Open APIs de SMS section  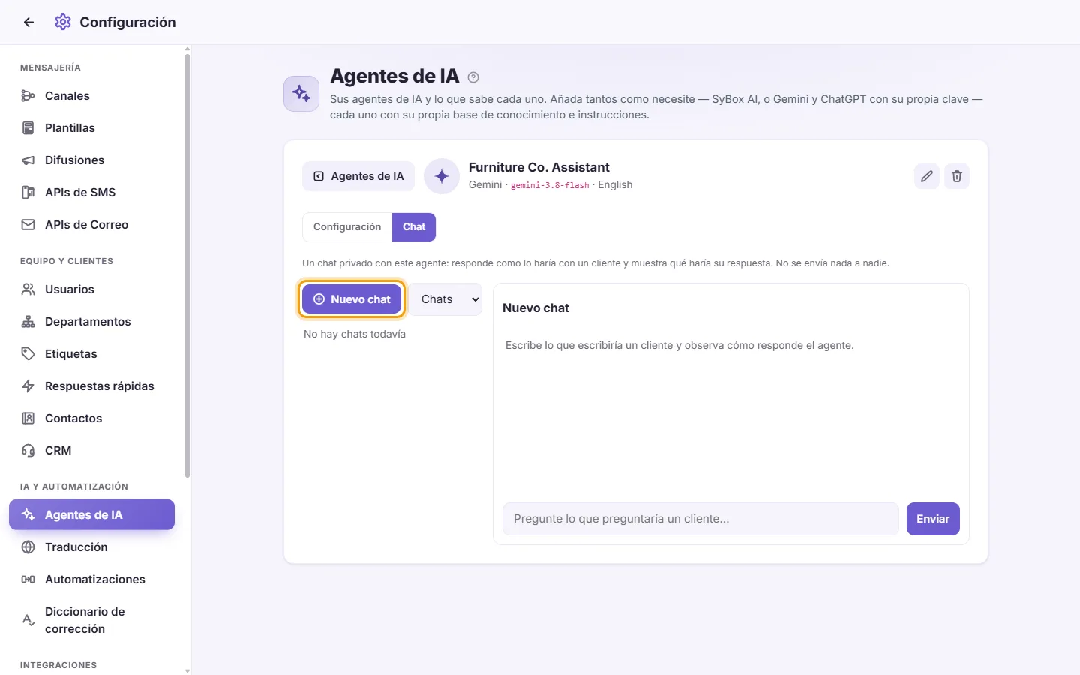pos(91,193)
